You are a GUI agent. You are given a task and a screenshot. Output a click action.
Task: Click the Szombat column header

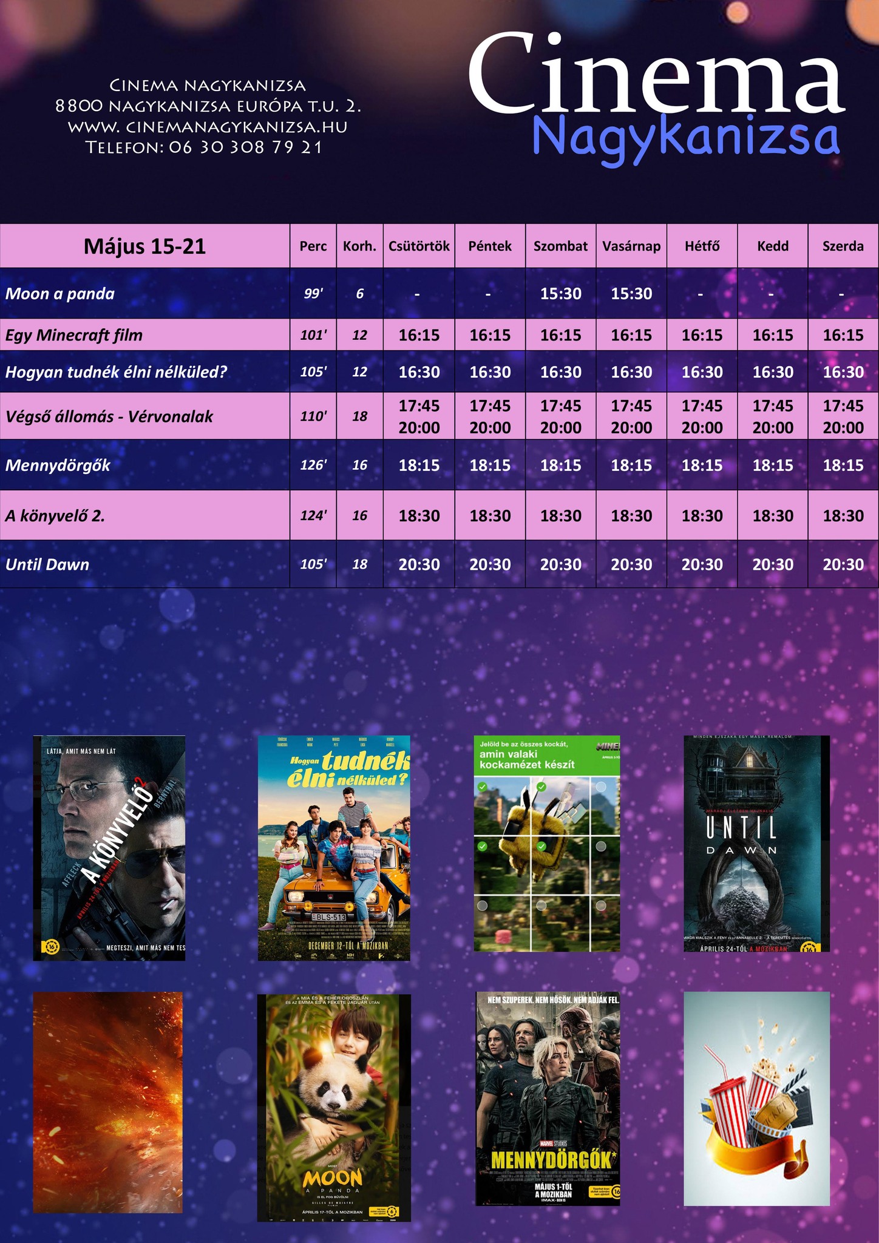point(561,246)
